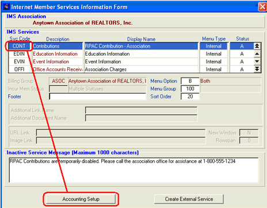Click the Create External Service button
The height and width of the screenshot is (208, 267).
[189, 199]
